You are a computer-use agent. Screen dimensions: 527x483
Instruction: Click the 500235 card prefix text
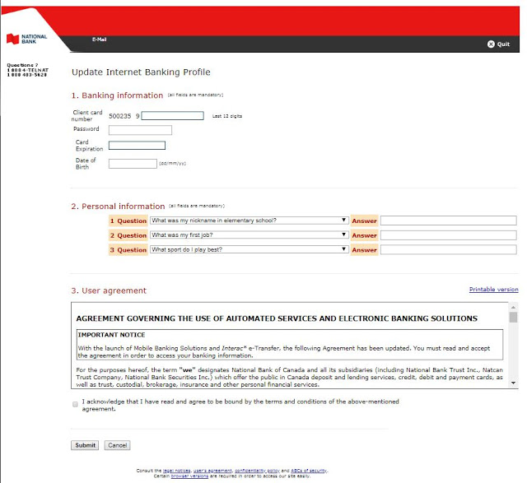click(119, 116)
